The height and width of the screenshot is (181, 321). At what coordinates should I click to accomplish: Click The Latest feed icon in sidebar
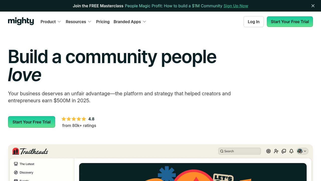tap(16, 164)
